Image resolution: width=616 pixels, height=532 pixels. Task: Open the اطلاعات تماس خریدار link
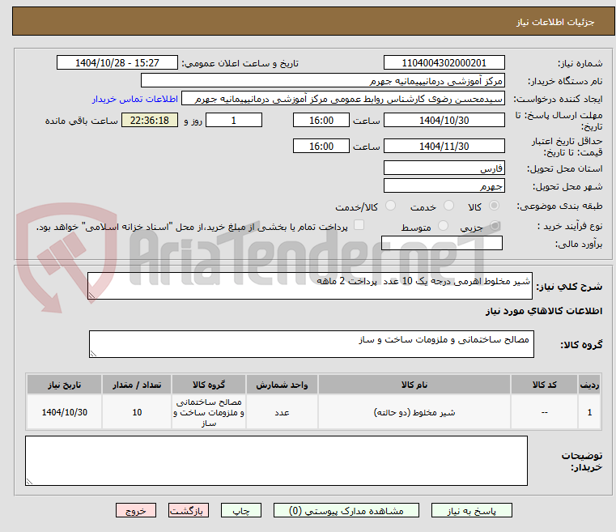tap(135, 99)
